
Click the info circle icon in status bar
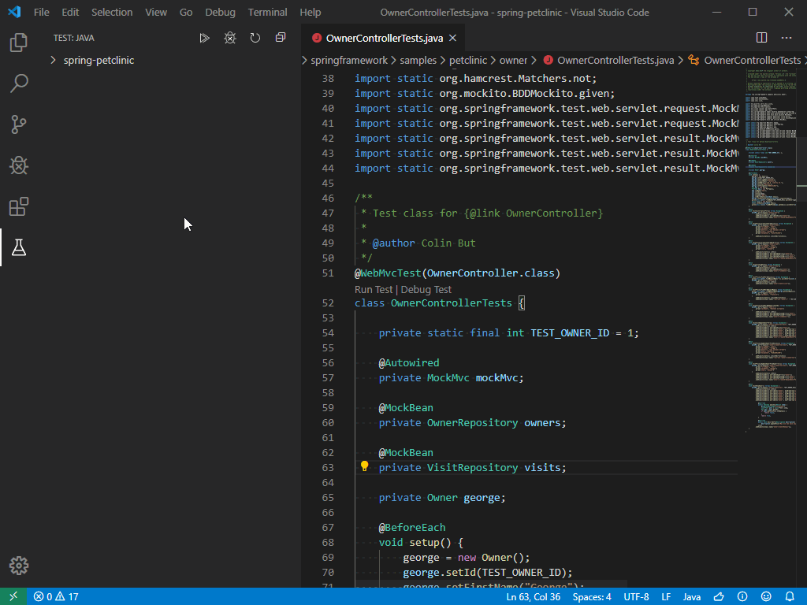click(x=742, y=597)
